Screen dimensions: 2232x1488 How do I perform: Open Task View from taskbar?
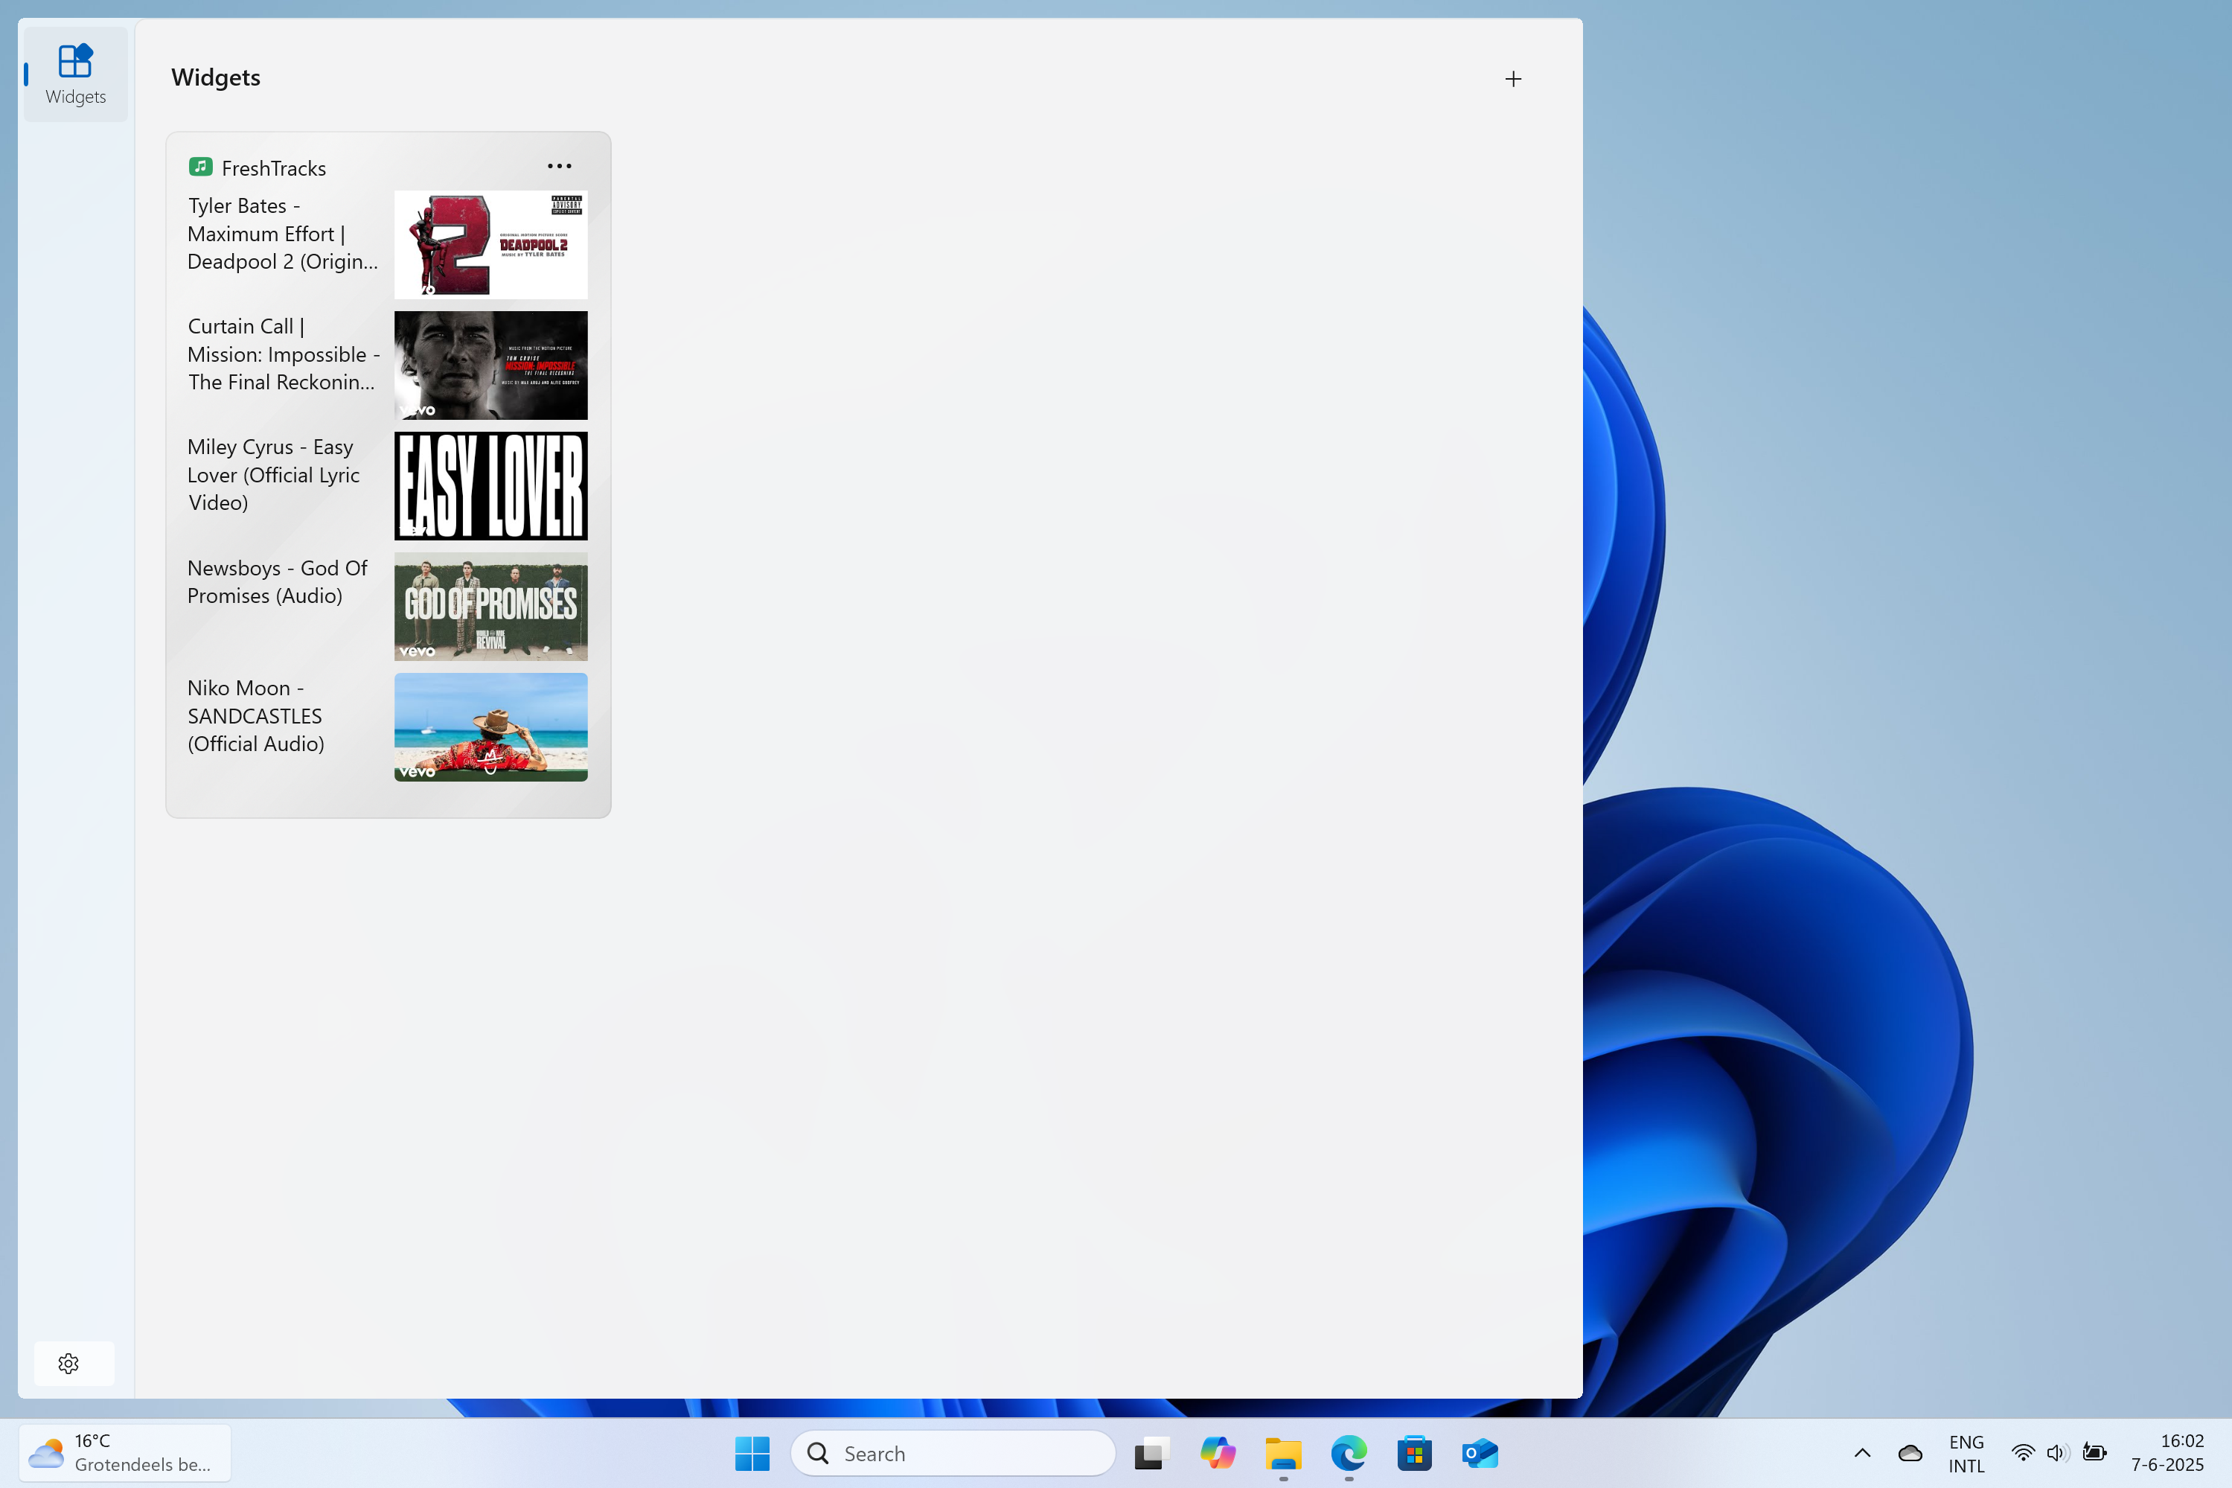click(x=1151, y=1453)
